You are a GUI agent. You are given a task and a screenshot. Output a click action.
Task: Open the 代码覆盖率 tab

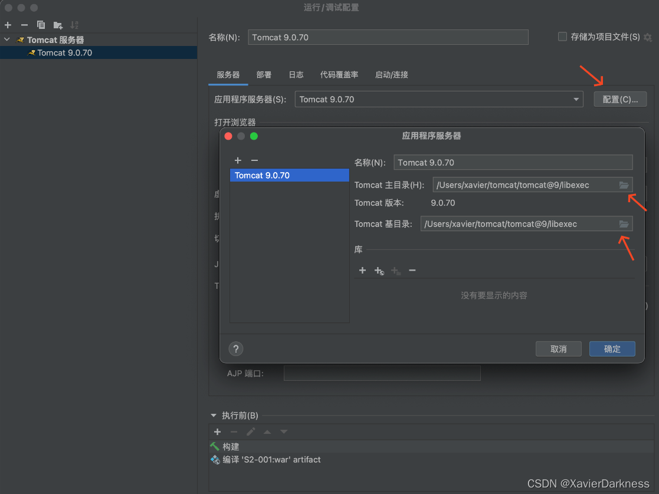coord(339,75)
